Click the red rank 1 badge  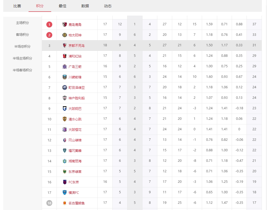click(49, 24)
